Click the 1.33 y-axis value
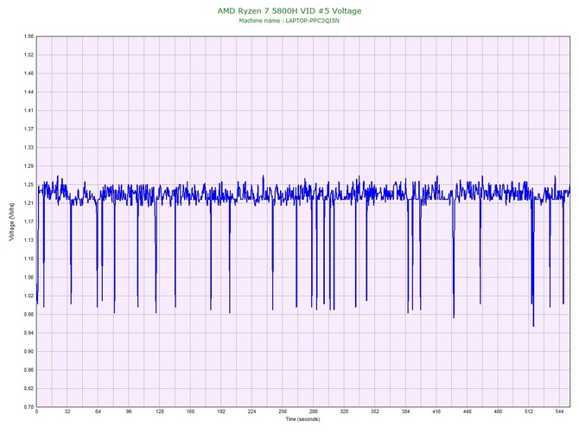This screenshot has height=434, width=579. coord(29,147)
